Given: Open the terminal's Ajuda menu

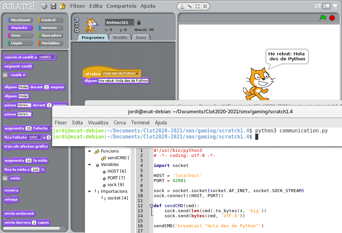Looking at the screenshot, I should click(x=161, y=123).
